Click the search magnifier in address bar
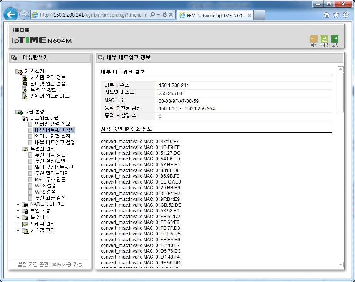This screenshot has width=355, height=282. [152, 15]
